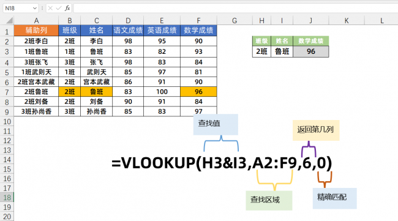Select cell 1班鲁班
Viewport: 398px width, 221px height.
[36, 52]
